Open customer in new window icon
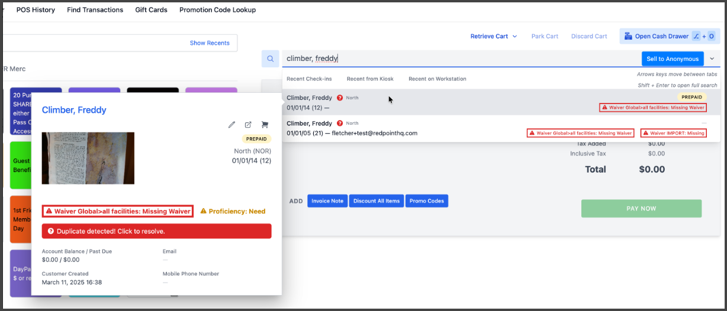 (248, 125)
